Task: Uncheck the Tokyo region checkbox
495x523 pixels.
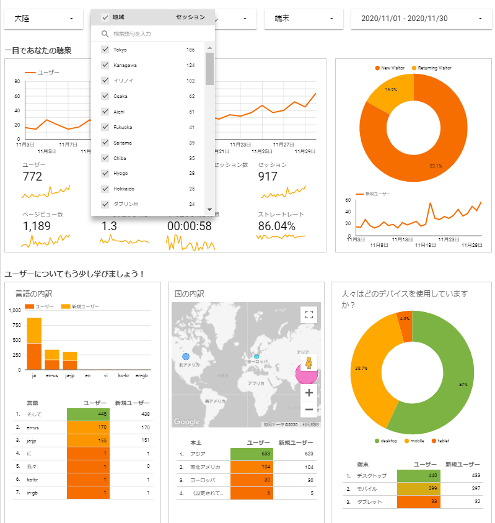Action: pos(105,50)
